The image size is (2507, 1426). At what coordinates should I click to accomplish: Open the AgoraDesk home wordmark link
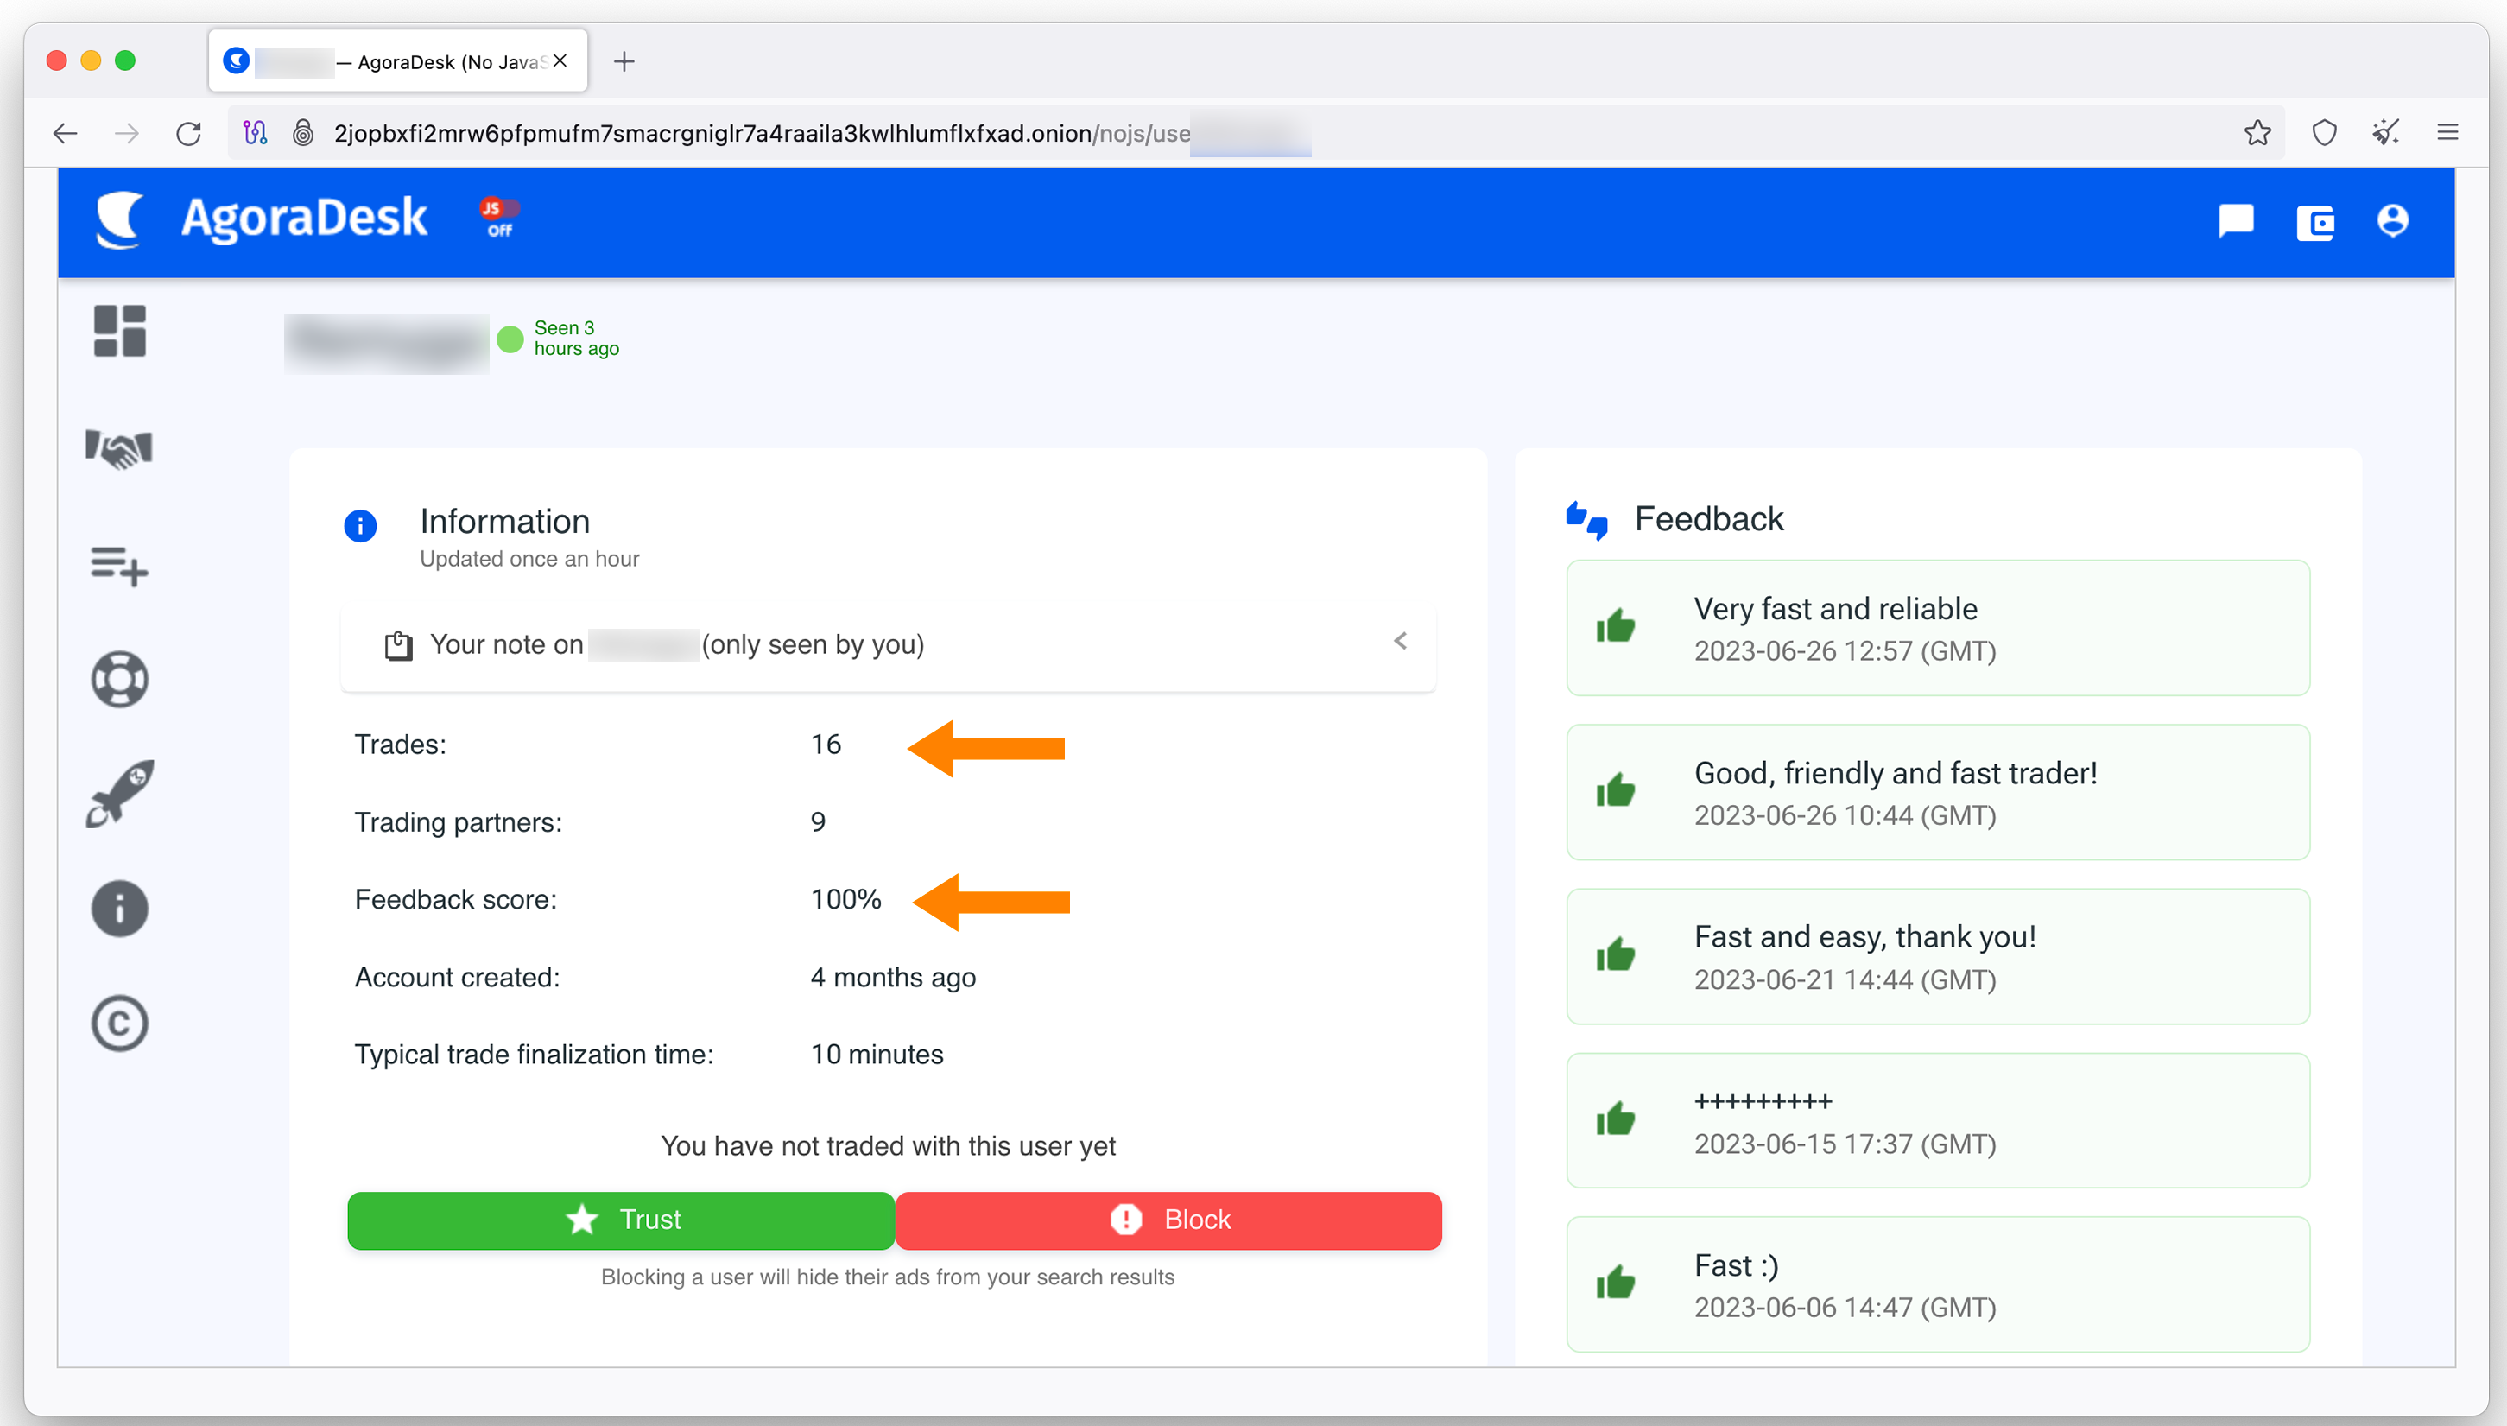(x=303, y=218)
